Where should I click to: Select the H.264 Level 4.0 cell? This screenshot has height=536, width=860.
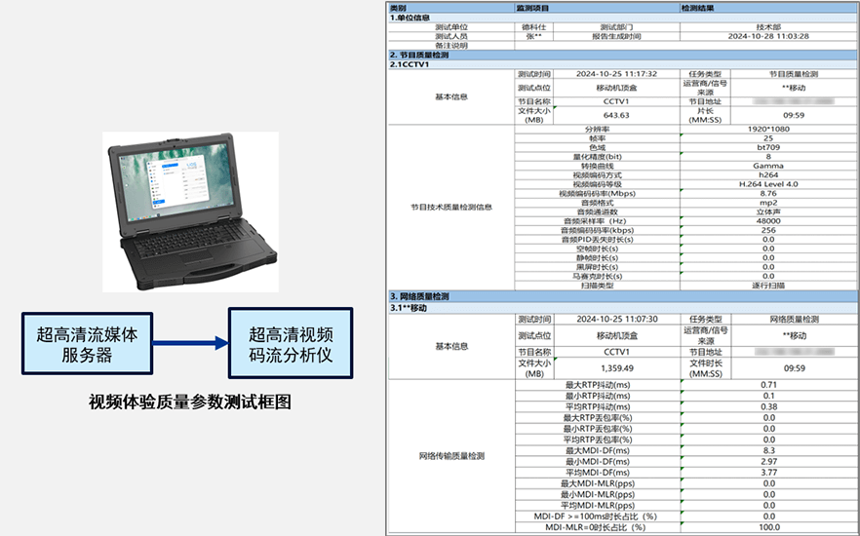point(768,183)
